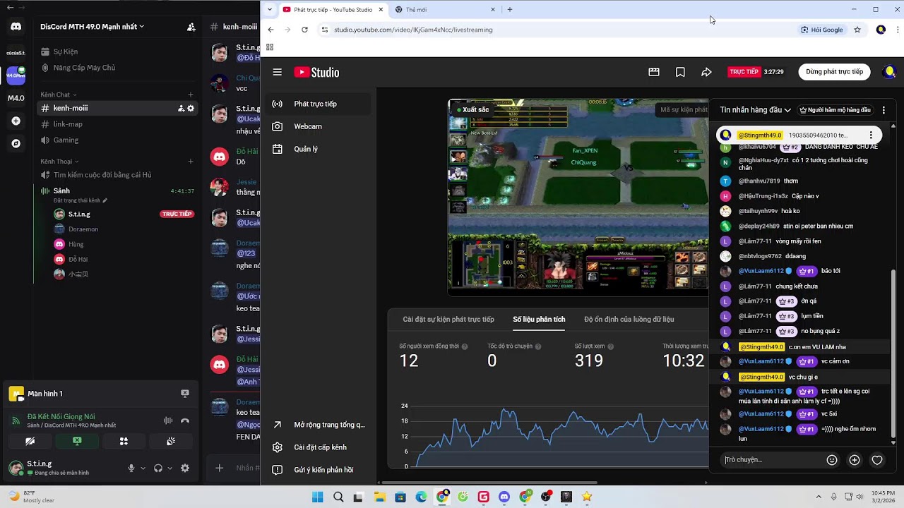Select Phát trực tiếp in Studio sidebar
The width and height of the screenshot is (904, 508).
tap(318, 104)
